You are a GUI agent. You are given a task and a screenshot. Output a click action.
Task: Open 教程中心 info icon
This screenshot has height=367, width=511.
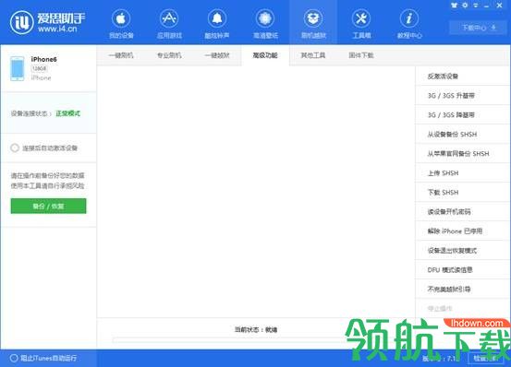coord(409,23)
